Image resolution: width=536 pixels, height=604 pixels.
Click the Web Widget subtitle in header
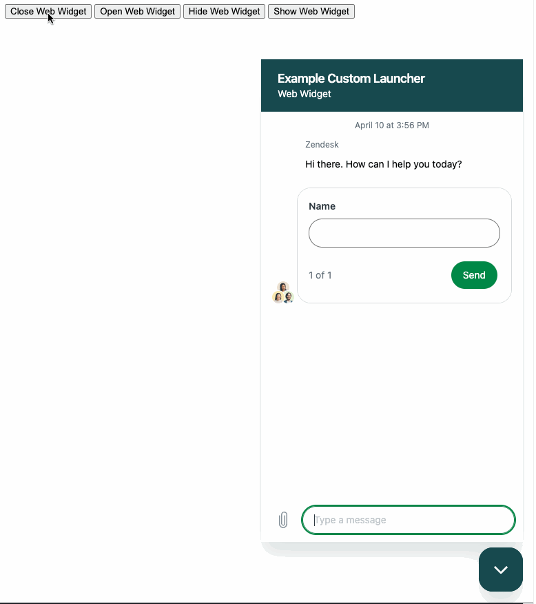tap(305, 94)
